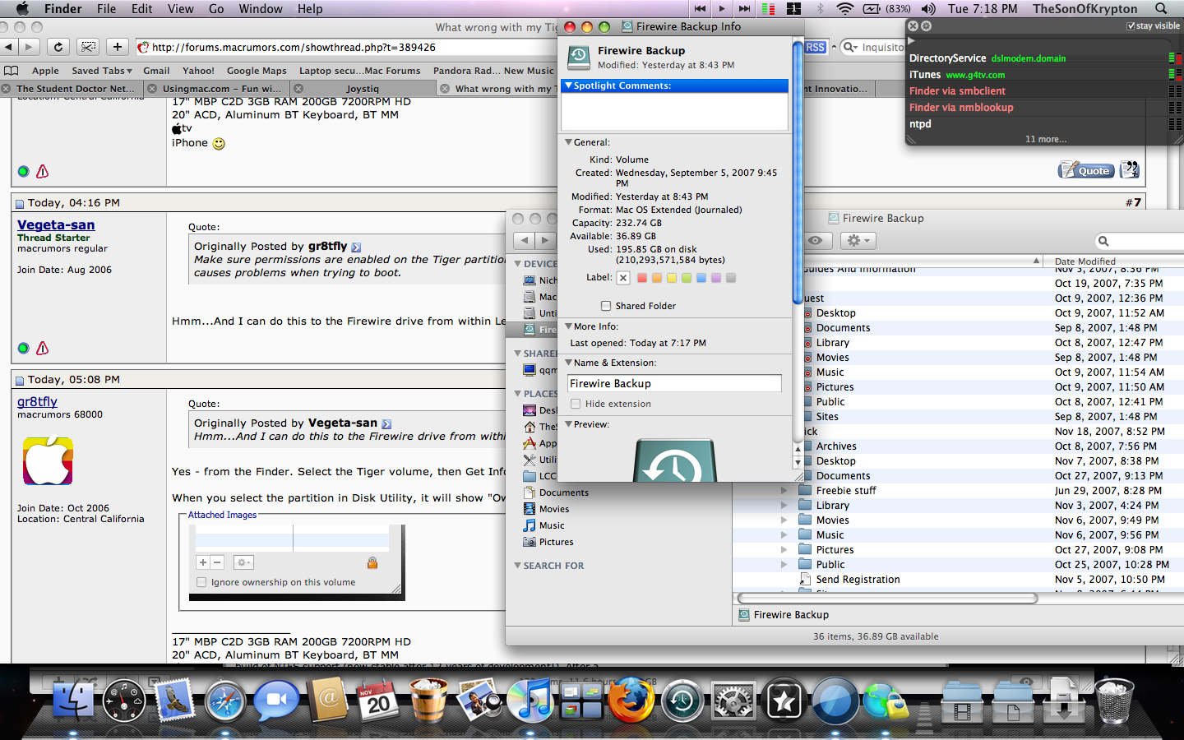
Task: Open Address Book in the Dock
Action: click(x=327, y=701)
